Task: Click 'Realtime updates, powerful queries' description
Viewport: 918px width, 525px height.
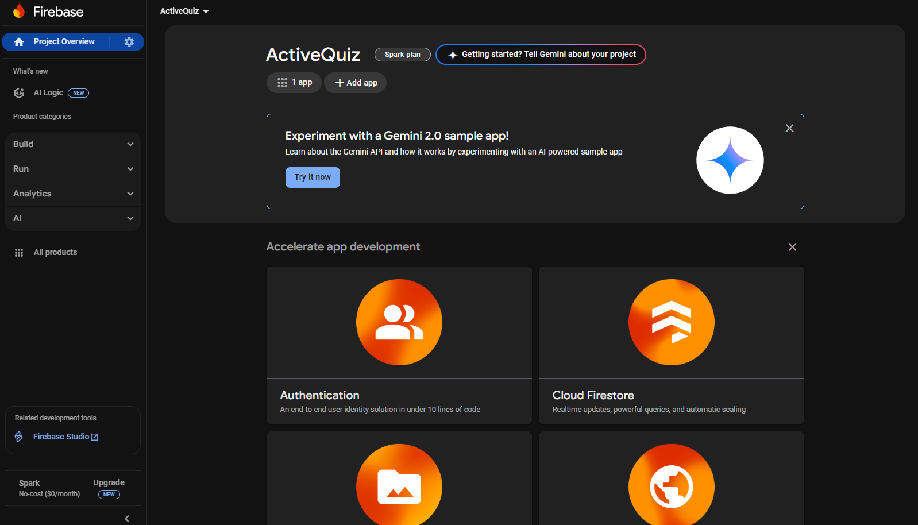Action: pyautogui.click(x=649, y=410)
